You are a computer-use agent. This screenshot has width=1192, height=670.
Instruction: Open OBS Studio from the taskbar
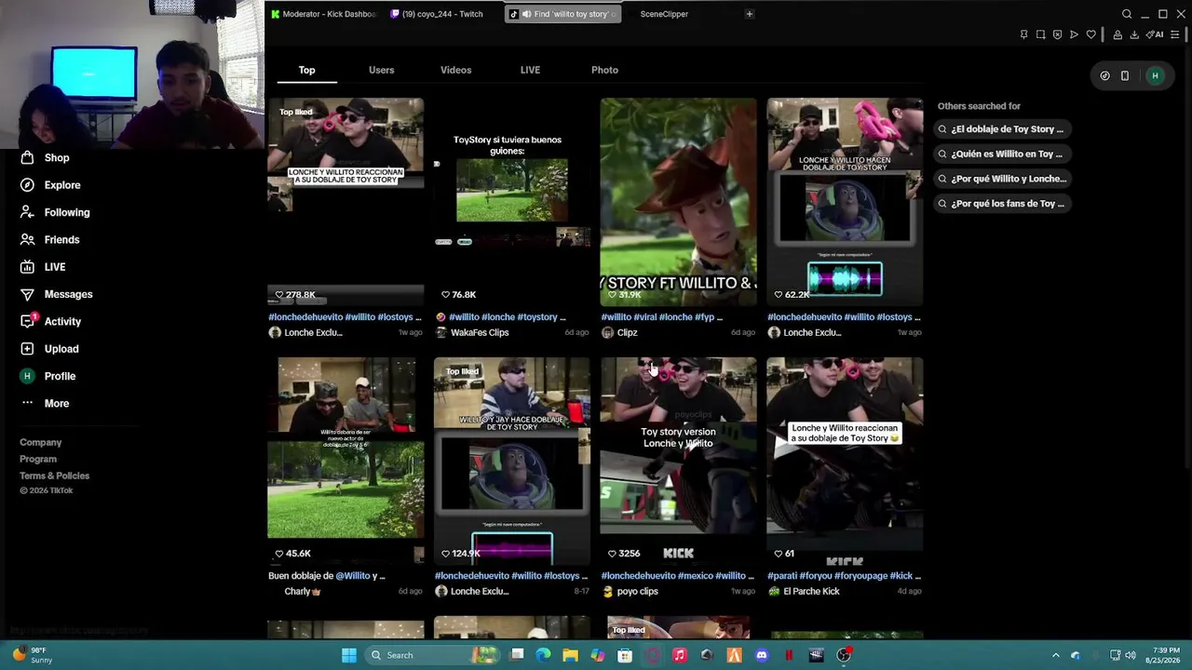click(844, 655)
